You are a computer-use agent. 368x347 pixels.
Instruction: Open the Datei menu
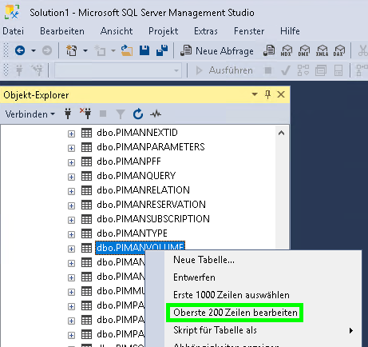(14, 31)
